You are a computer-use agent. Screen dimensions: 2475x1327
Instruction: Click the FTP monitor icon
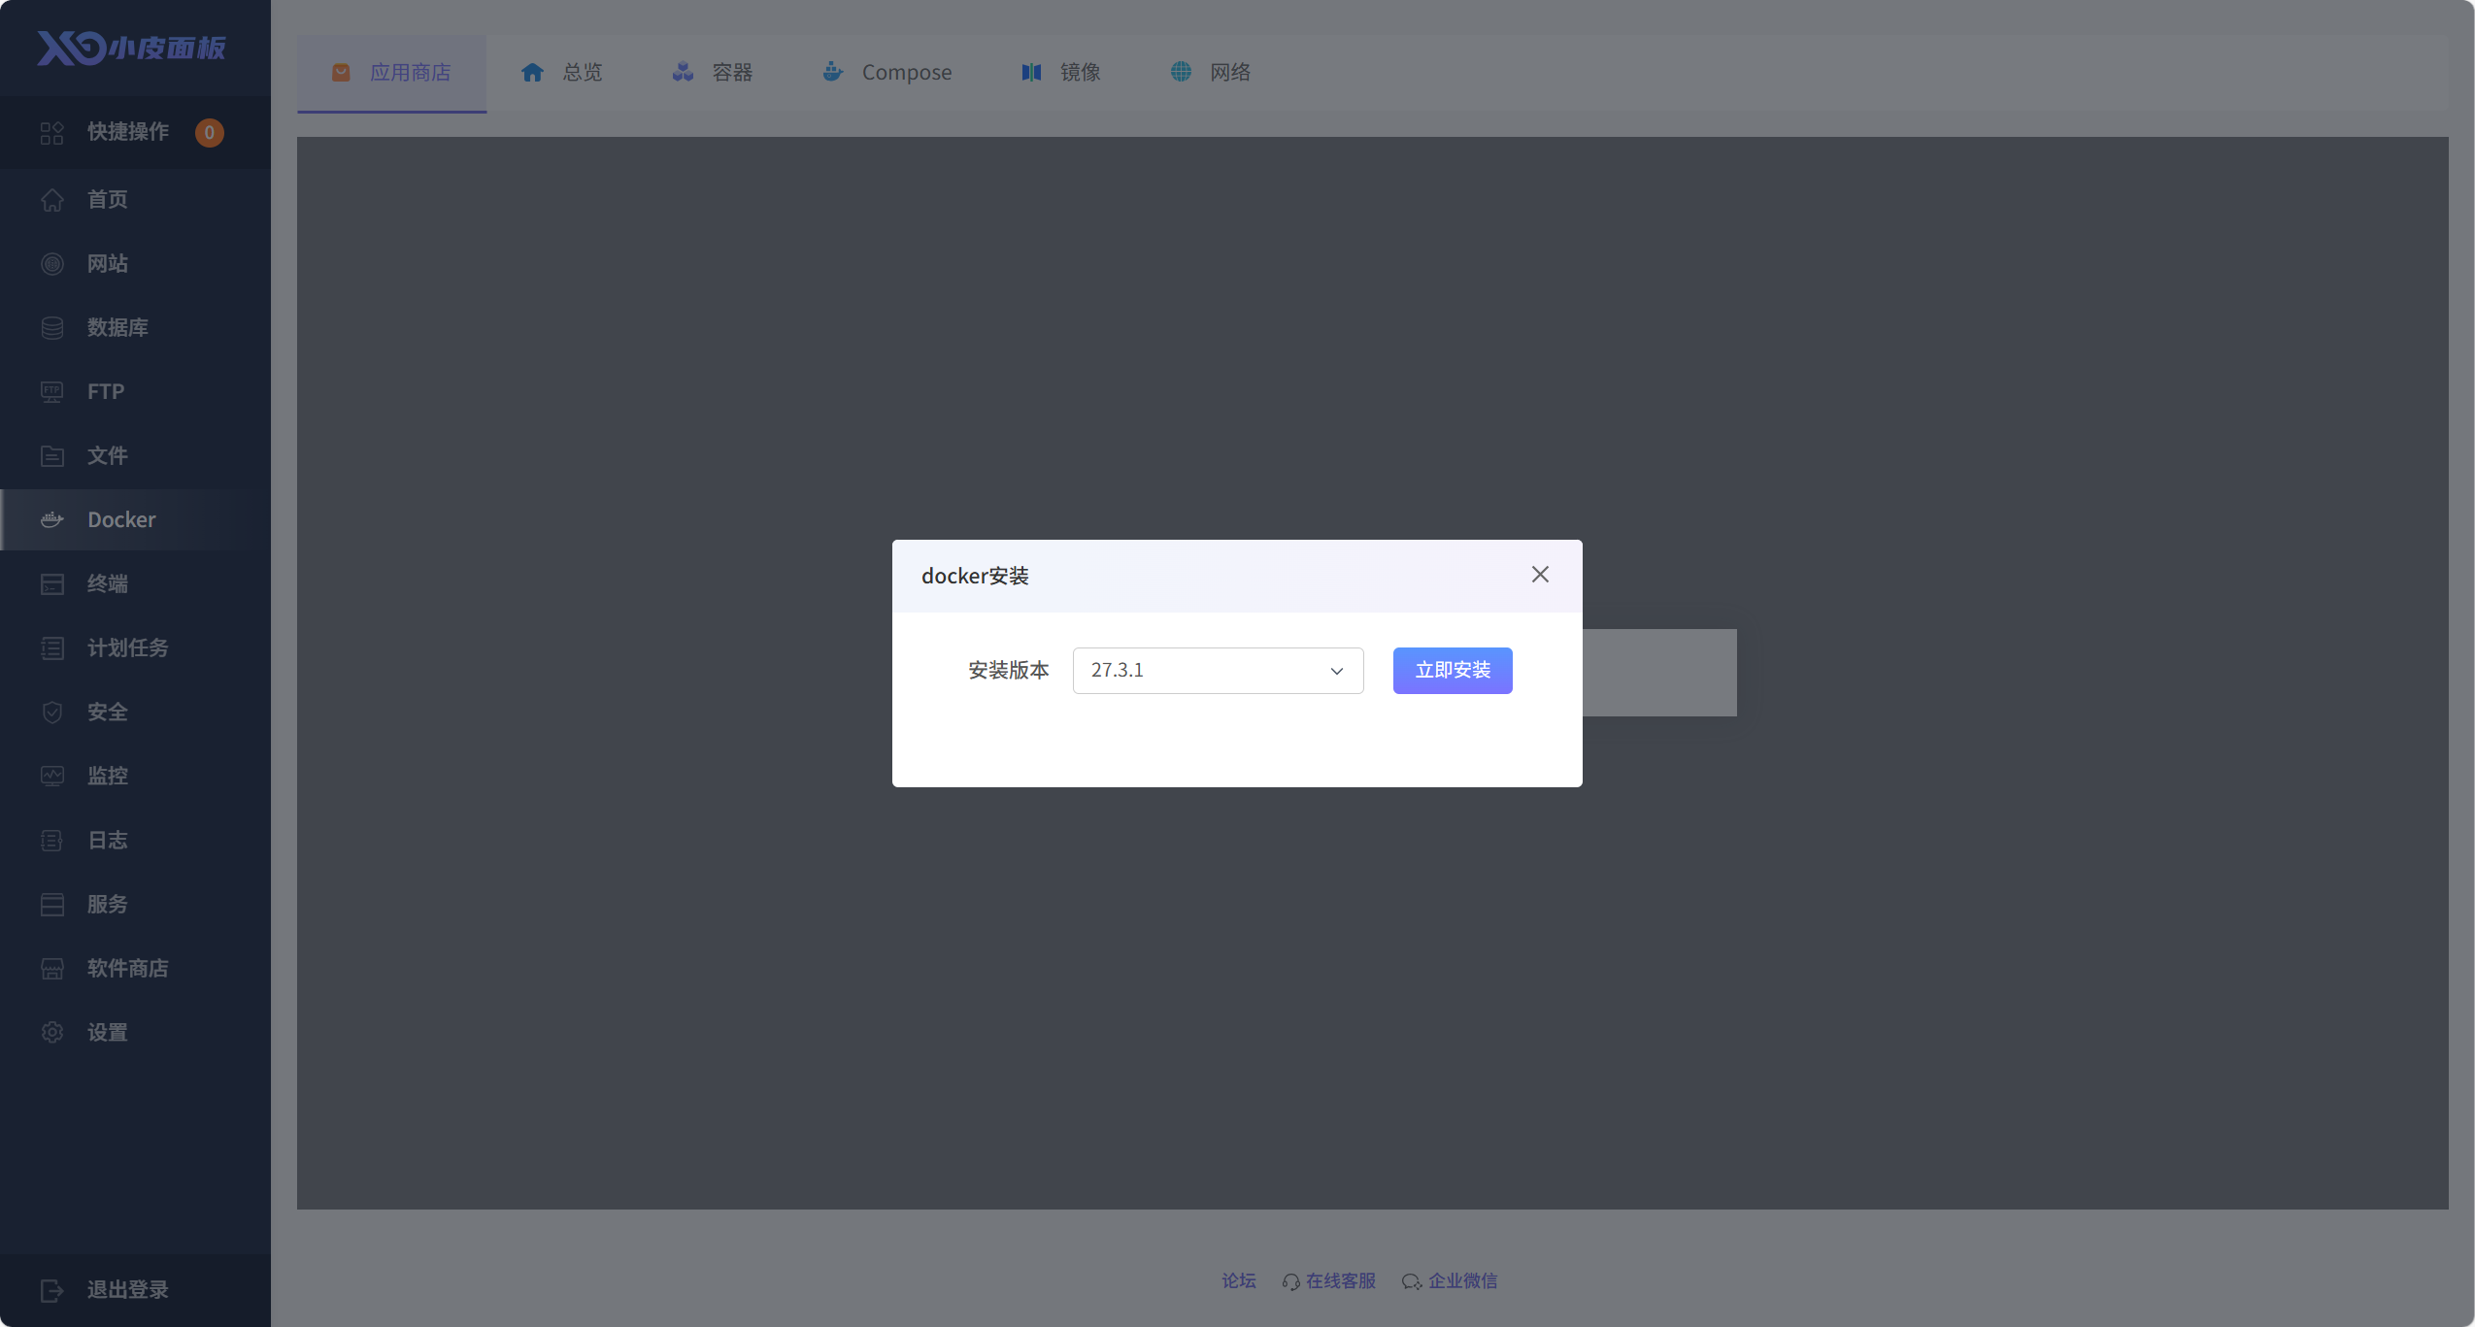click(52, 392)
